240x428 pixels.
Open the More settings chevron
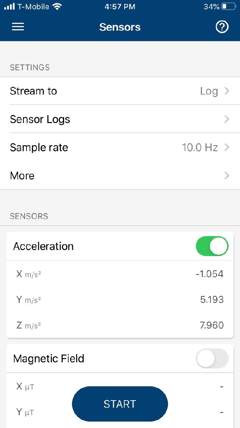227,175
